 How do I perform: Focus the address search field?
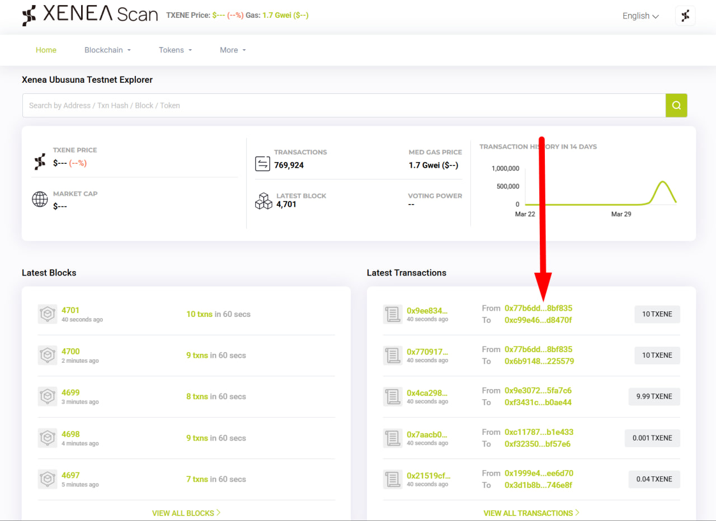coord(344,105)
